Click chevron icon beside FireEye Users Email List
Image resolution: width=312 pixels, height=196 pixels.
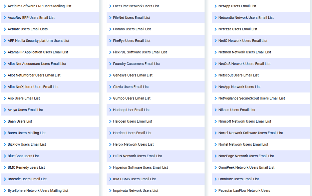(110, 41)
